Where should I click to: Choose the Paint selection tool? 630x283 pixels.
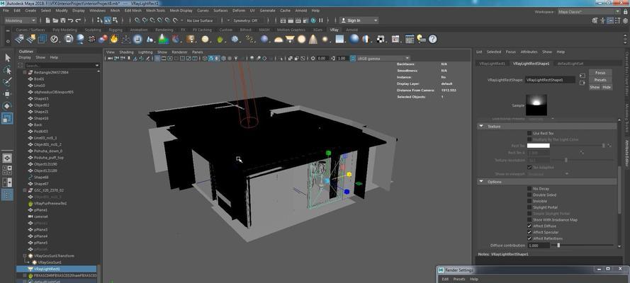8,82
